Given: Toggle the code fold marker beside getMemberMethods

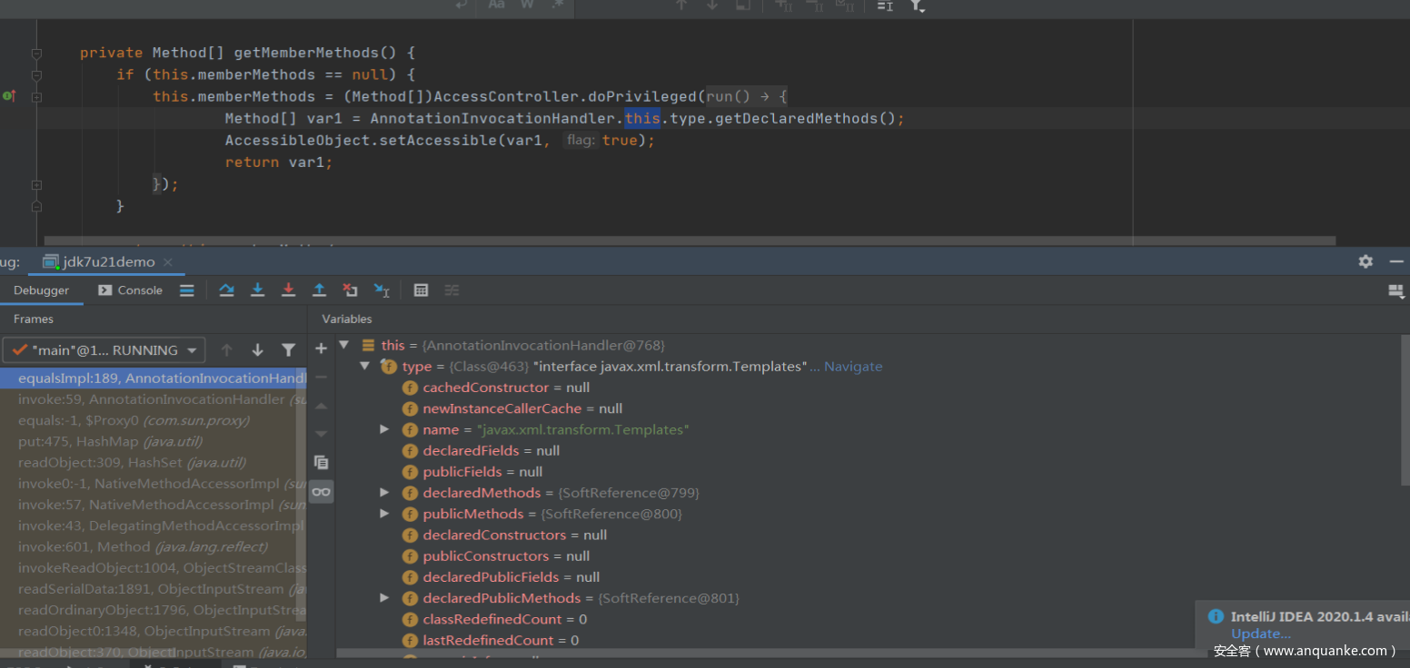Looking at the screenshot, I should click(36, 54).
